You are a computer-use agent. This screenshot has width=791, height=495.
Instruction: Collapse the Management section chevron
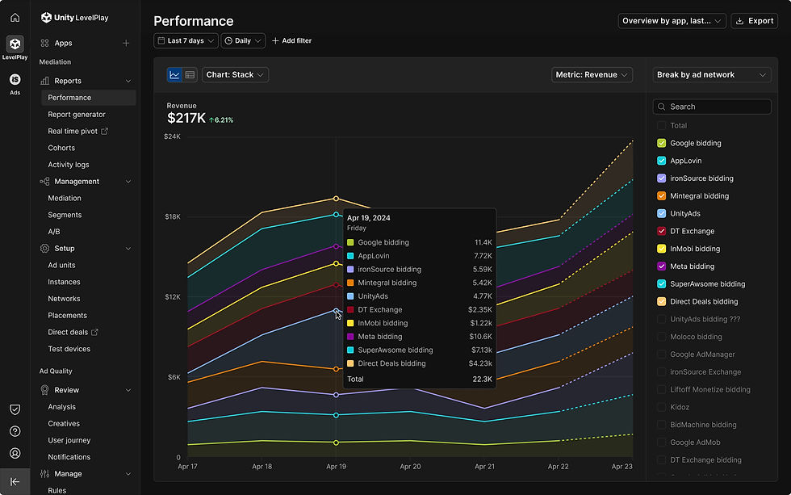(x=128, y=182)
